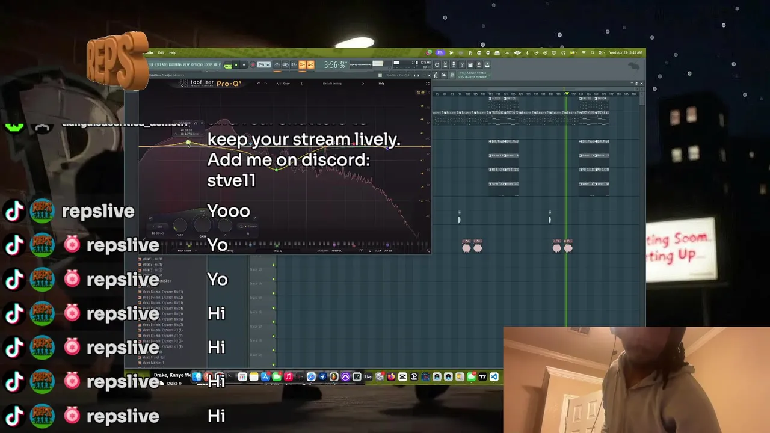Viewport: 770px width, 433px height.
Task: Select previous preset left arrow in Pro-Q
Action: (x=301, y=84)
